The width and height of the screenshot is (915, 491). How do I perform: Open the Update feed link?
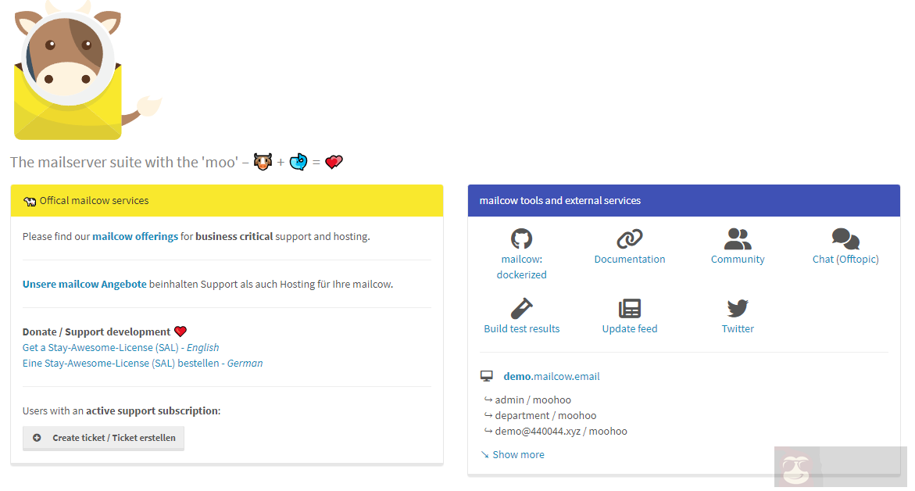coord(630,328)
